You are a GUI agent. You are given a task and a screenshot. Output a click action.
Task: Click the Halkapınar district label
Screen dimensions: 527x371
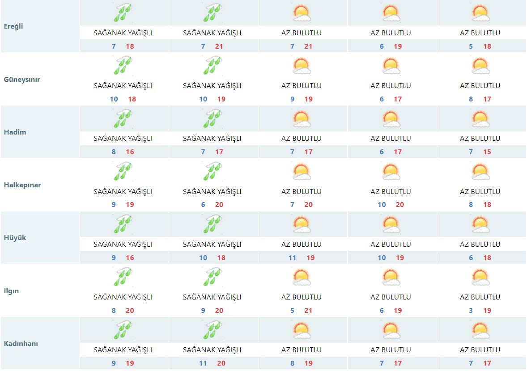coord(22,185)
